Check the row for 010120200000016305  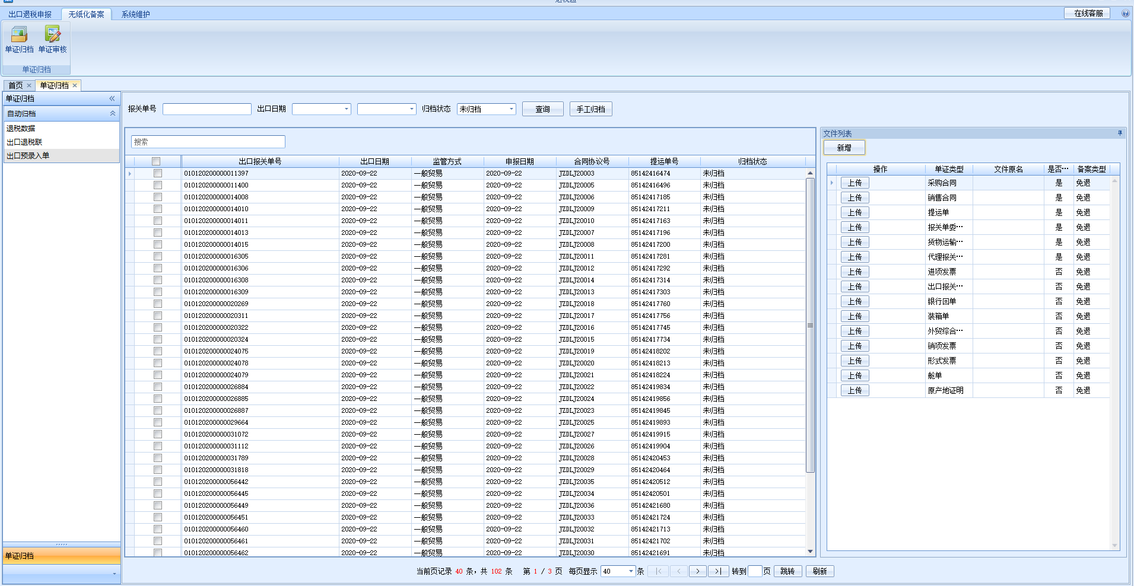(157, 256)
